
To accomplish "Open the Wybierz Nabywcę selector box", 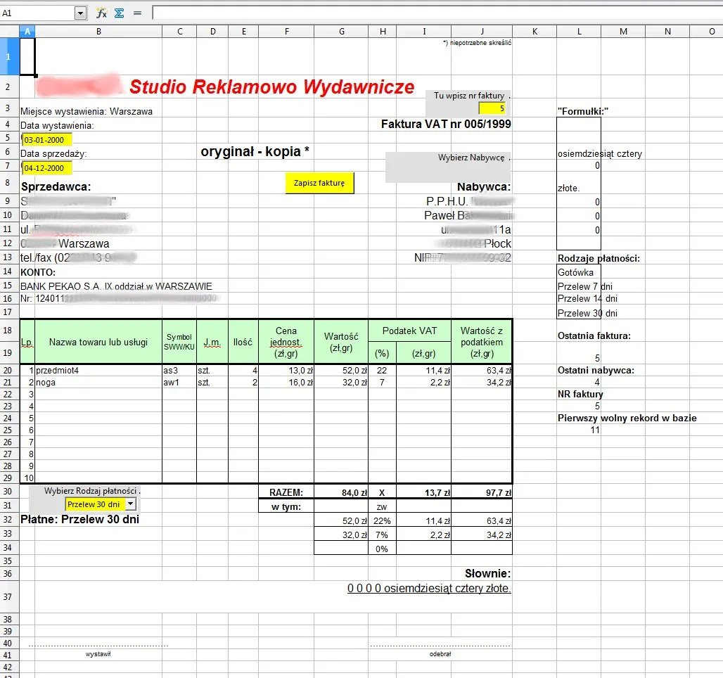I will (x=448, y=167).
